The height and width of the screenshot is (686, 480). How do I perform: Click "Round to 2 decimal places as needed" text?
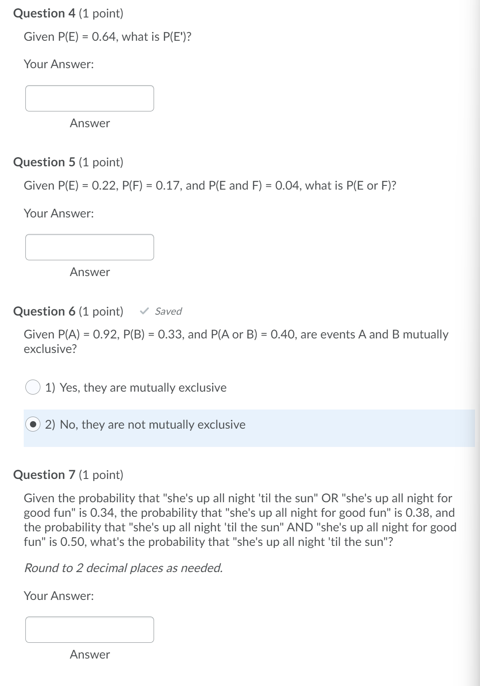point(123,568)
